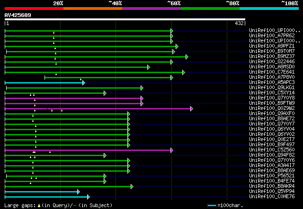Click the arrowhead ending the B4FE74 alignment
This screenshot has width=303, height=209.
(x=105, y=181)
